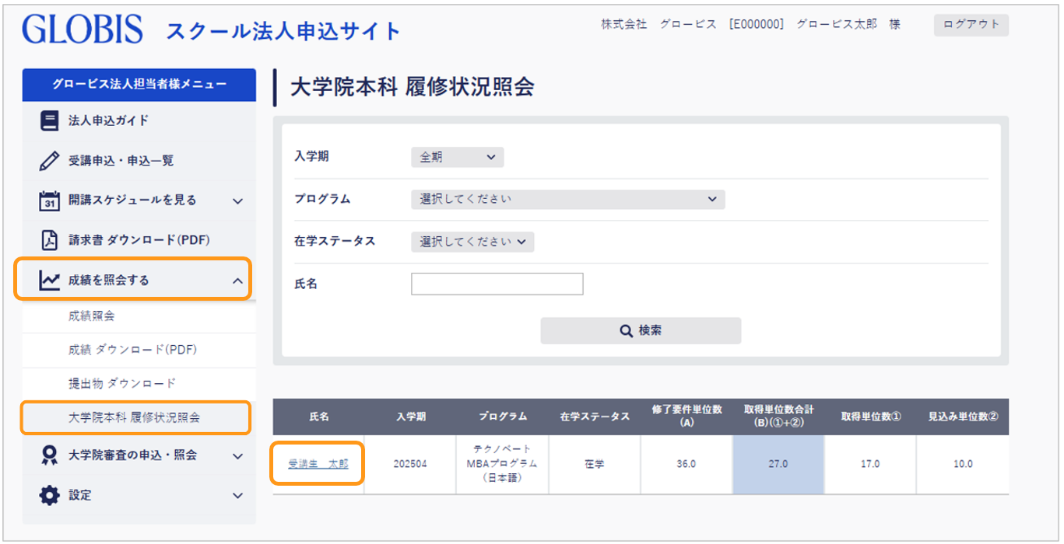Click the gear icon for 設定
The width and height of the screenshot is (1064, 544).
49,495
